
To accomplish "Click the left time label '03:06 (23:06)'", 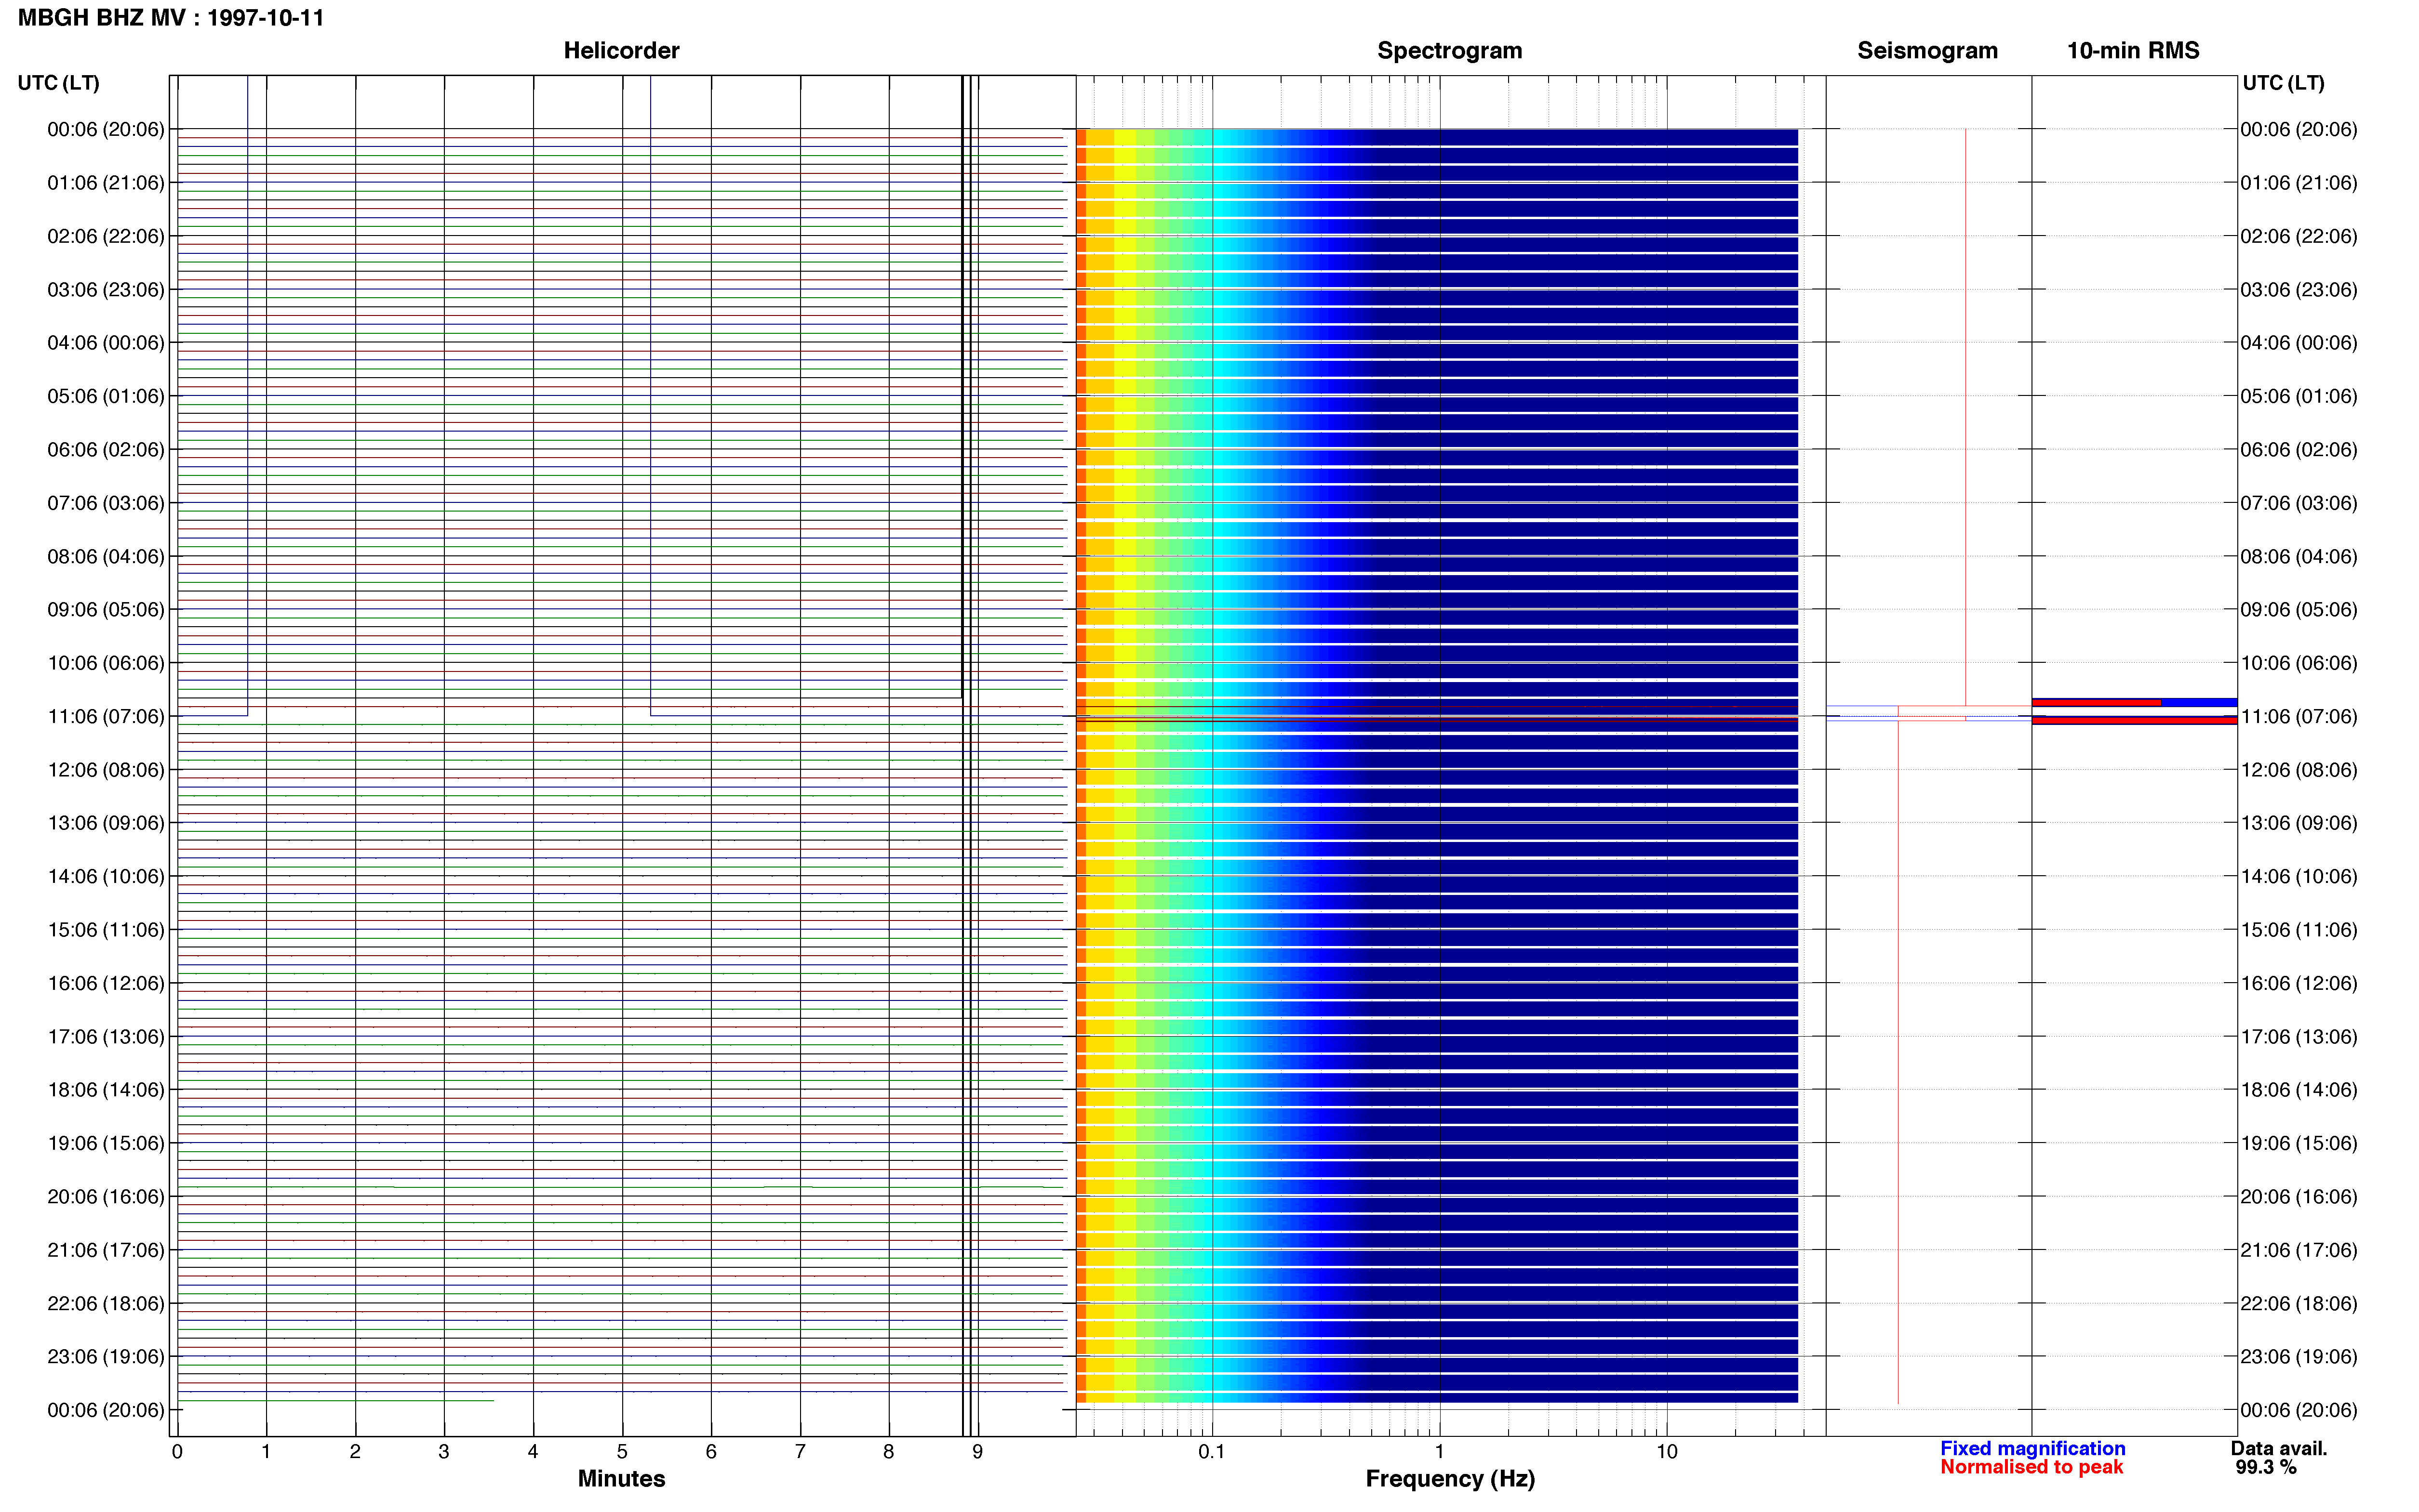I will click(x=106, y=290).
